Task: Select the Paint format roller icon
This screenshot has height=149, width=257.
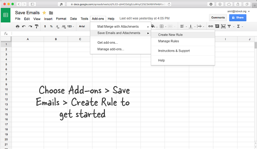Action: point(36,26)
